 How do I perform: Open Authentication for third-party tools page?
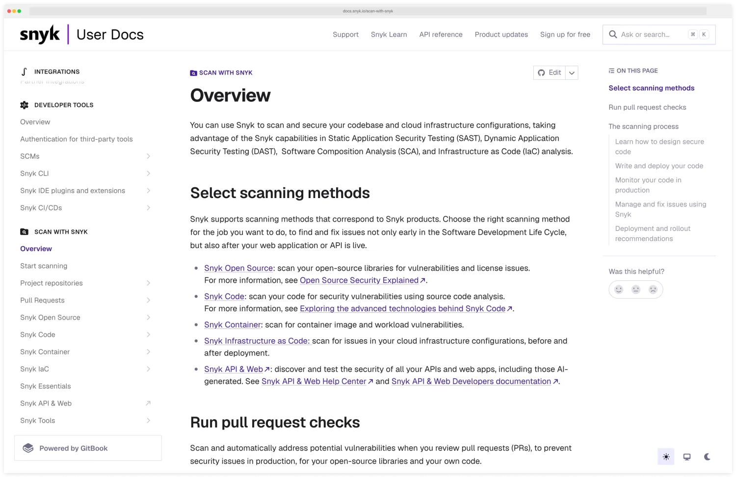pos(77,139)
